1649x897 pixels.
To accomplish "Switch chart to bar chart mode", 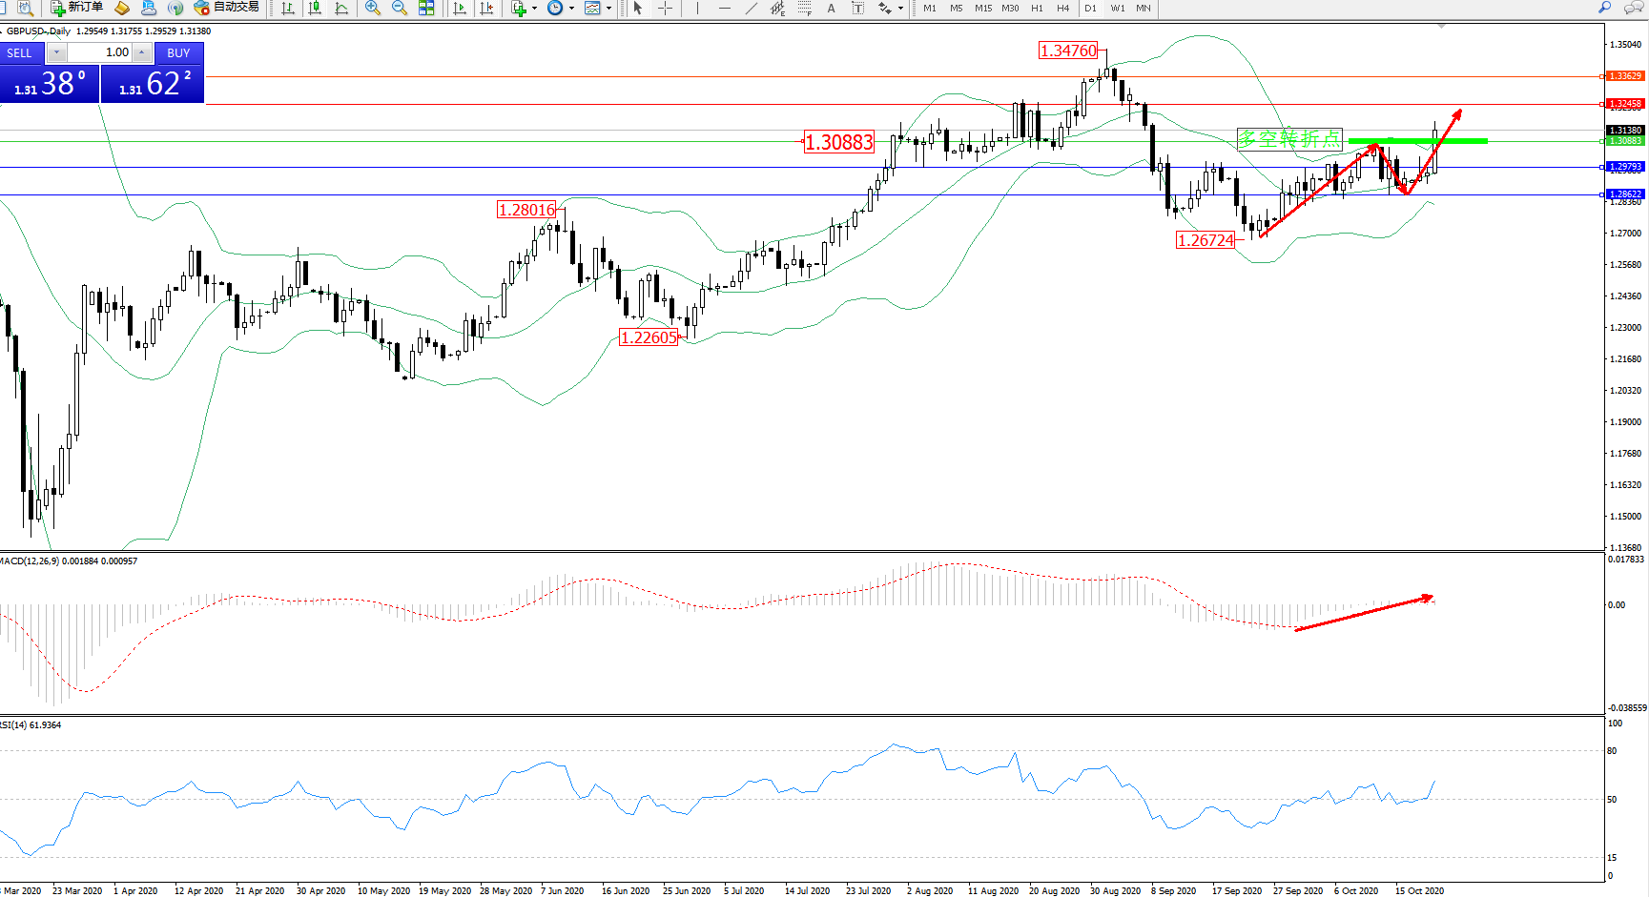I will click(x=287, y=8).
